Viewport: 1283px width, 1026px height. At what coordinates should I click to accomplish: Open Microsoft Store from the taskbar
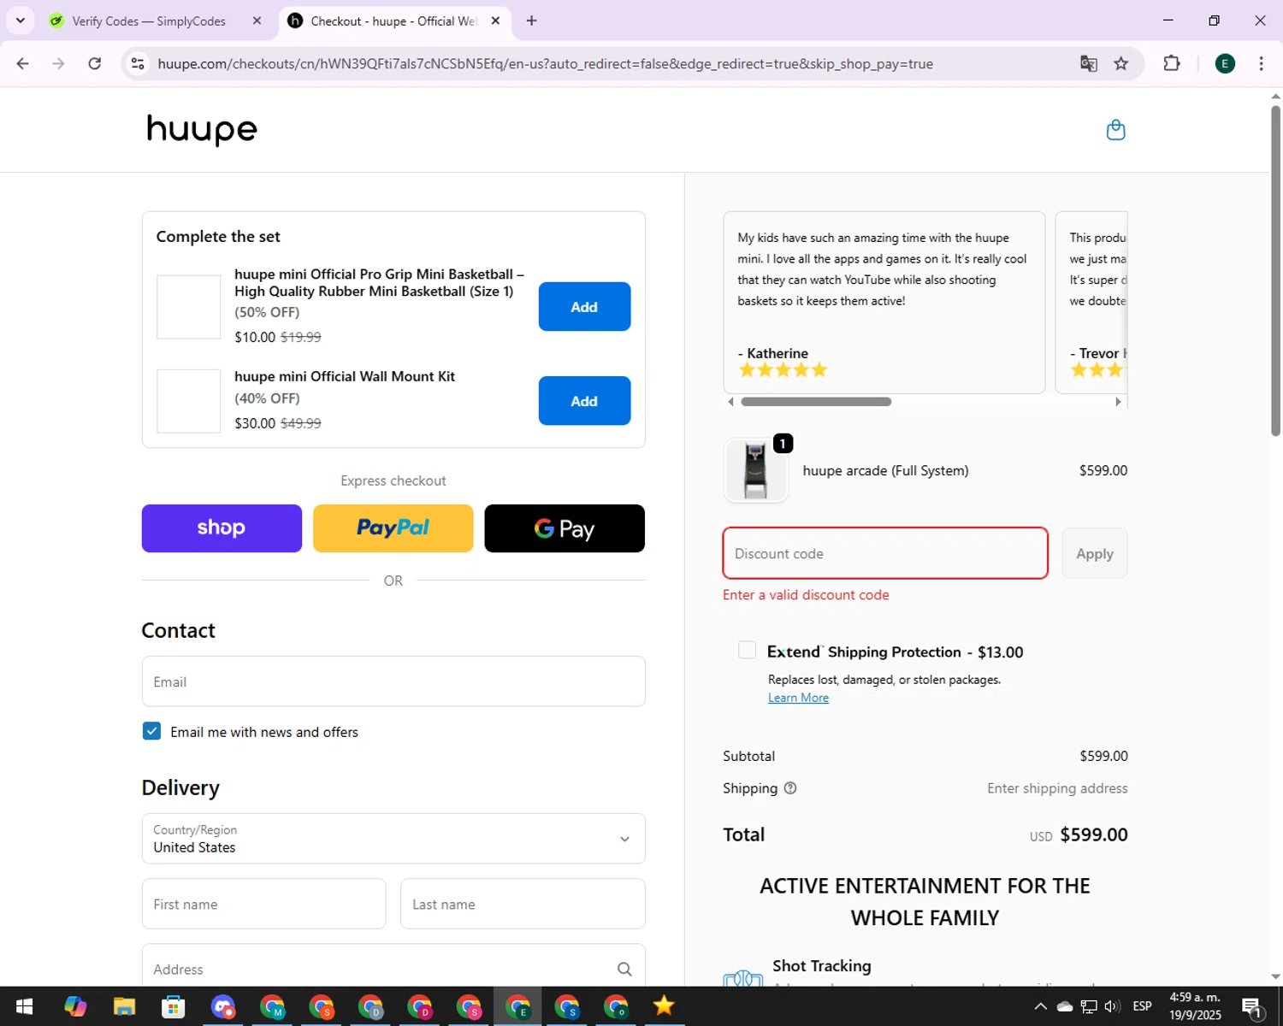pos(174,1006)
